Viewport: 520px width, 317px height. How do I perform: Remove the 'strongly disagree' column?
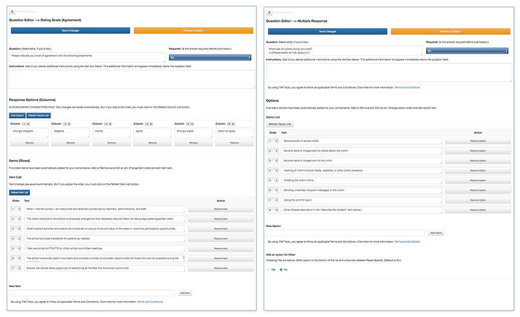tap(29, 143)
